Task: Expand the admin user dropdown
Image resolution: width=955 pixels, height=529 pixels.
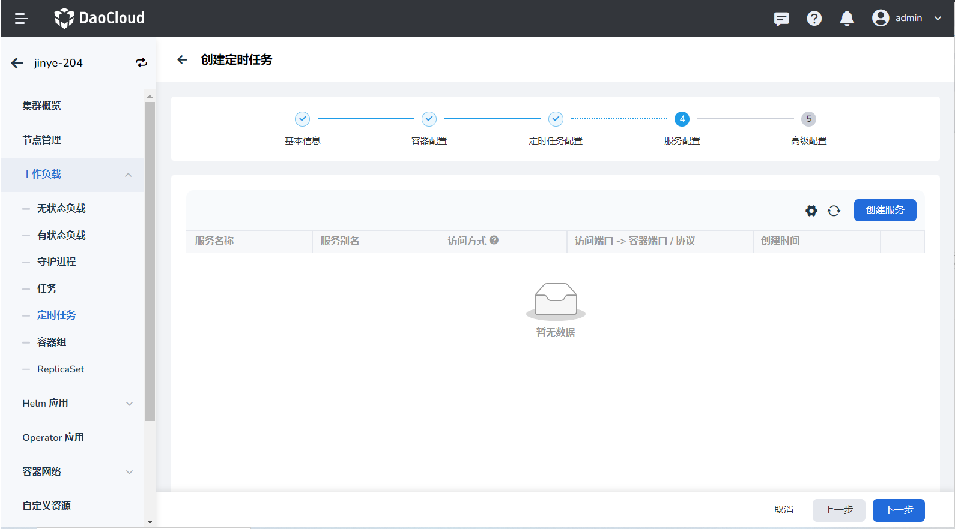Action: click(937, 18)
